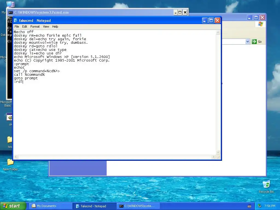Click the 'set /p command=%cd%^>' line
The image size is (280, 210).
[37, 71]
